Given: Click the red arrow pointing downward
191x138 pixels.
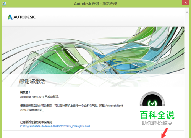Looking at the screenshot, I should point(164,133).
